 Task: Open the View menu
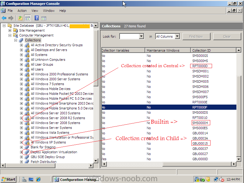[35, 11]
